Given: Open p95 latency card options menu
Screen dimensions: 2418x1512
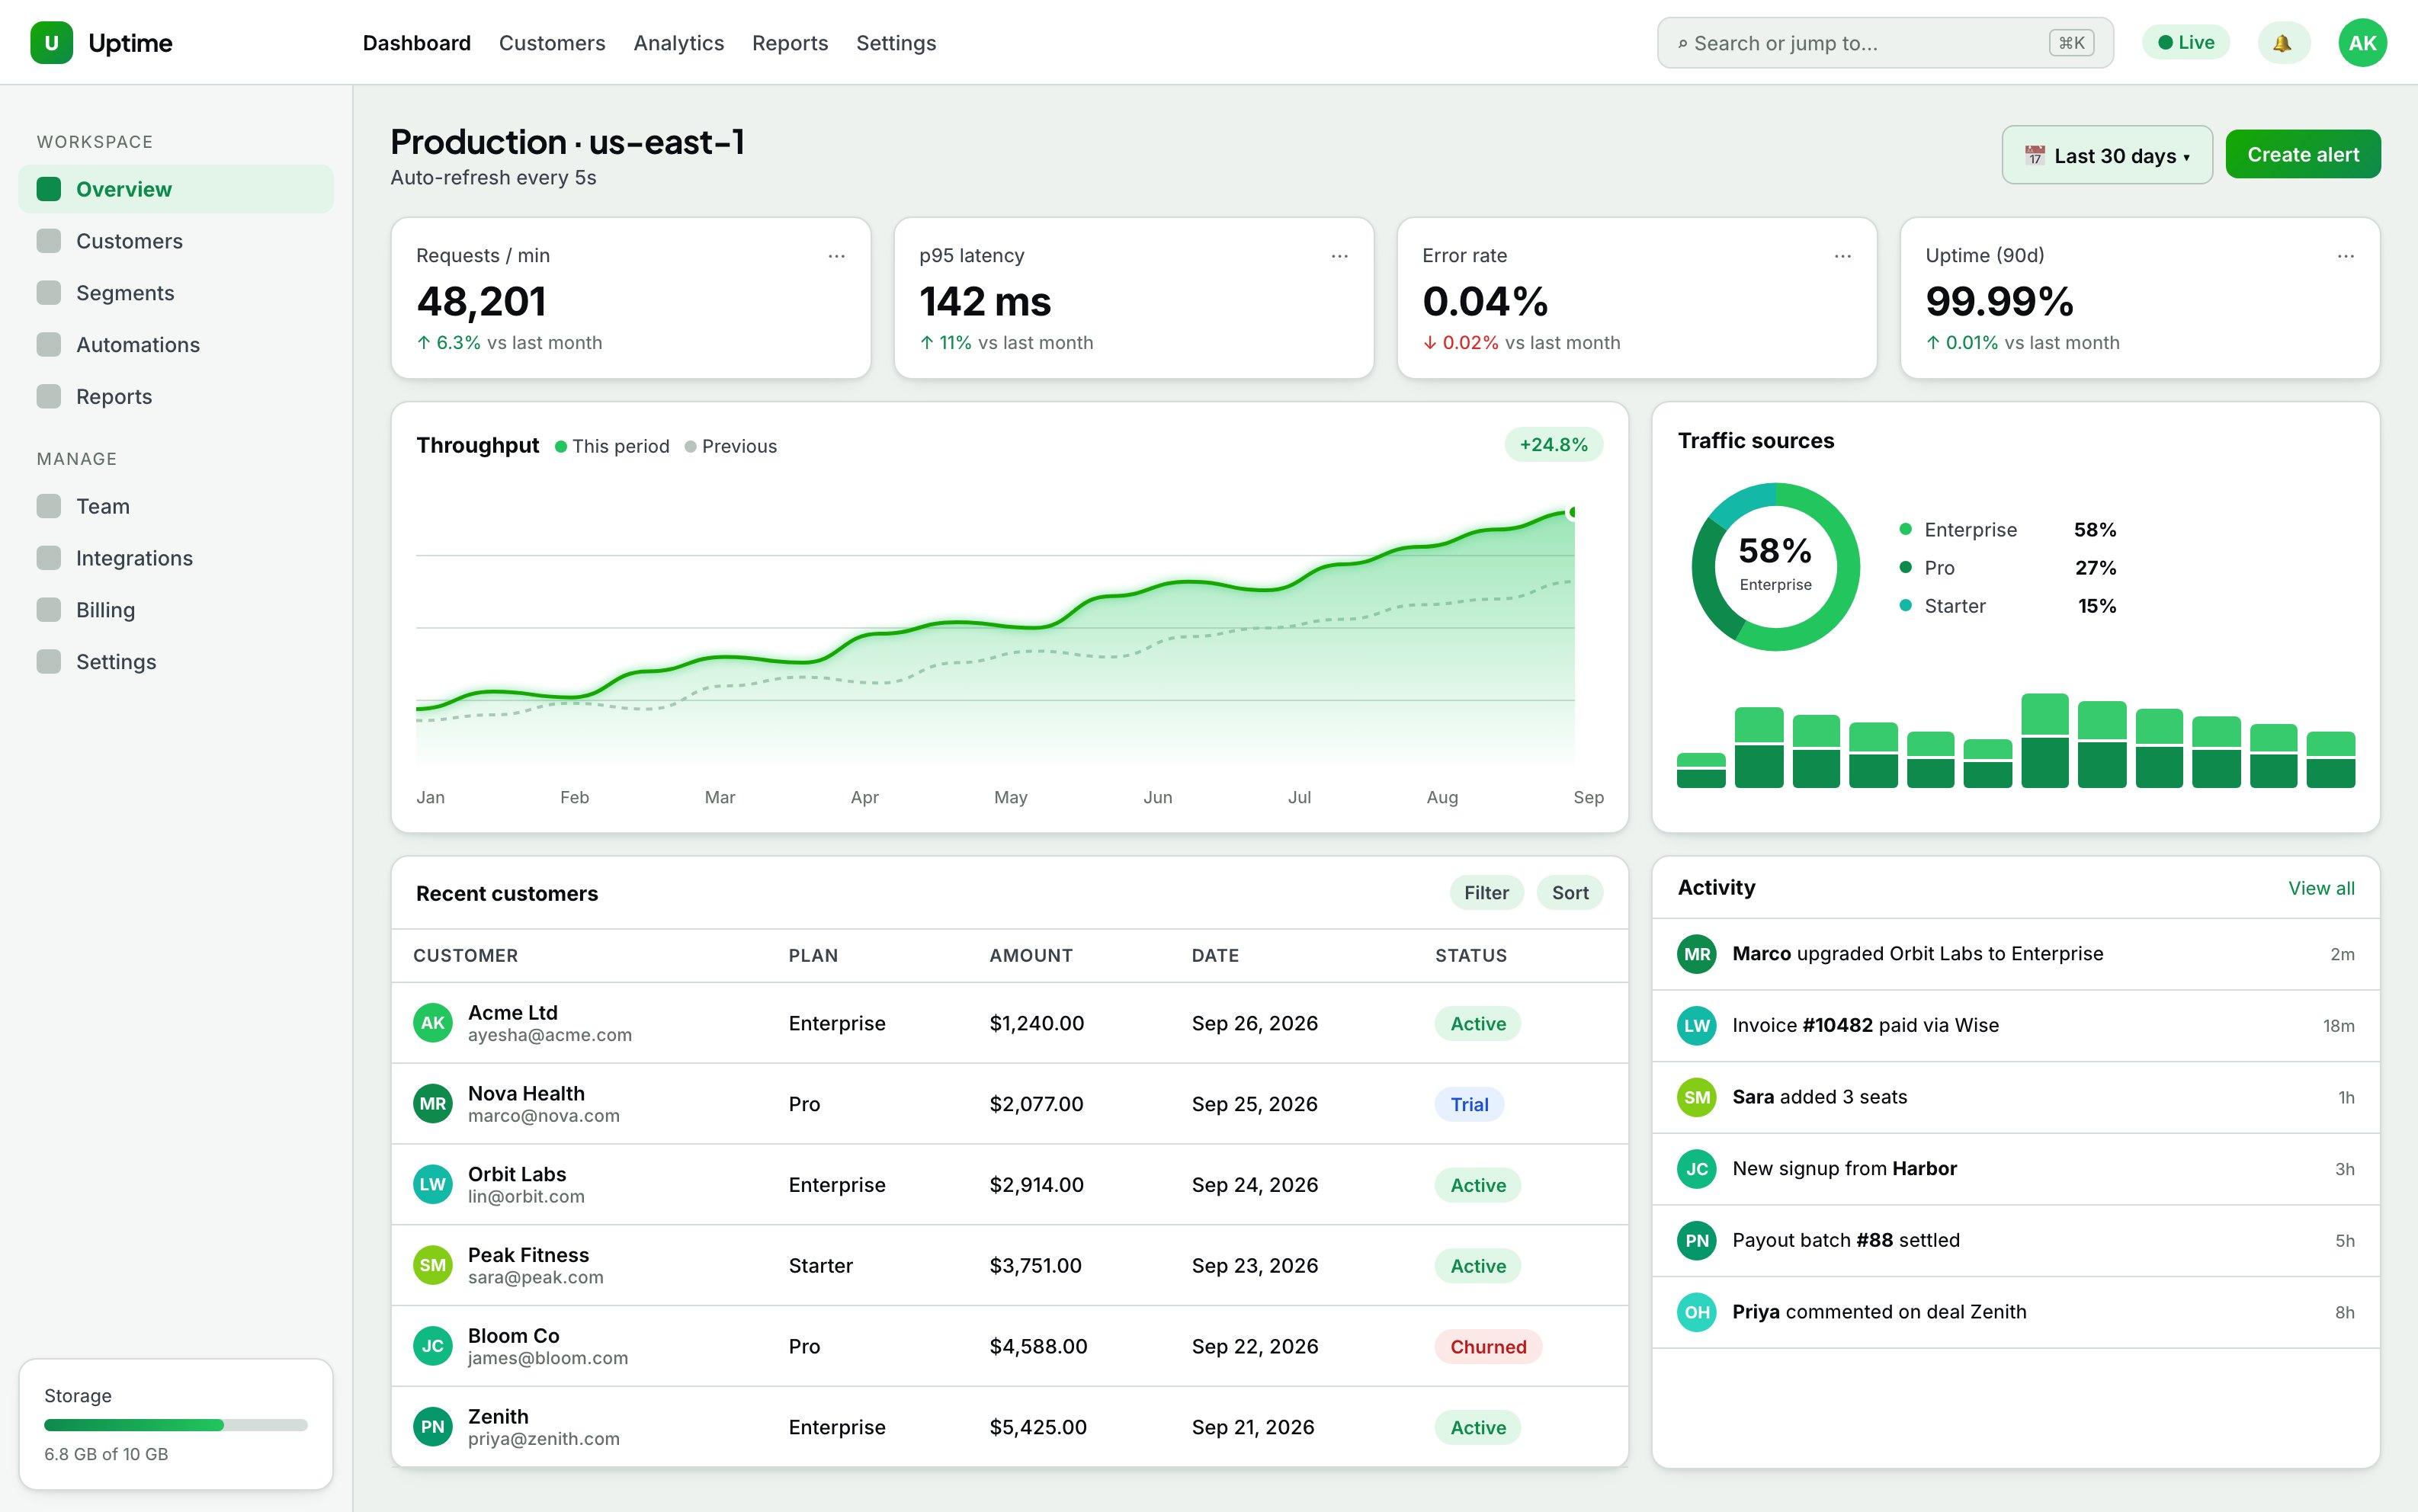Looking at the screenshot, I should (1340, 256).
